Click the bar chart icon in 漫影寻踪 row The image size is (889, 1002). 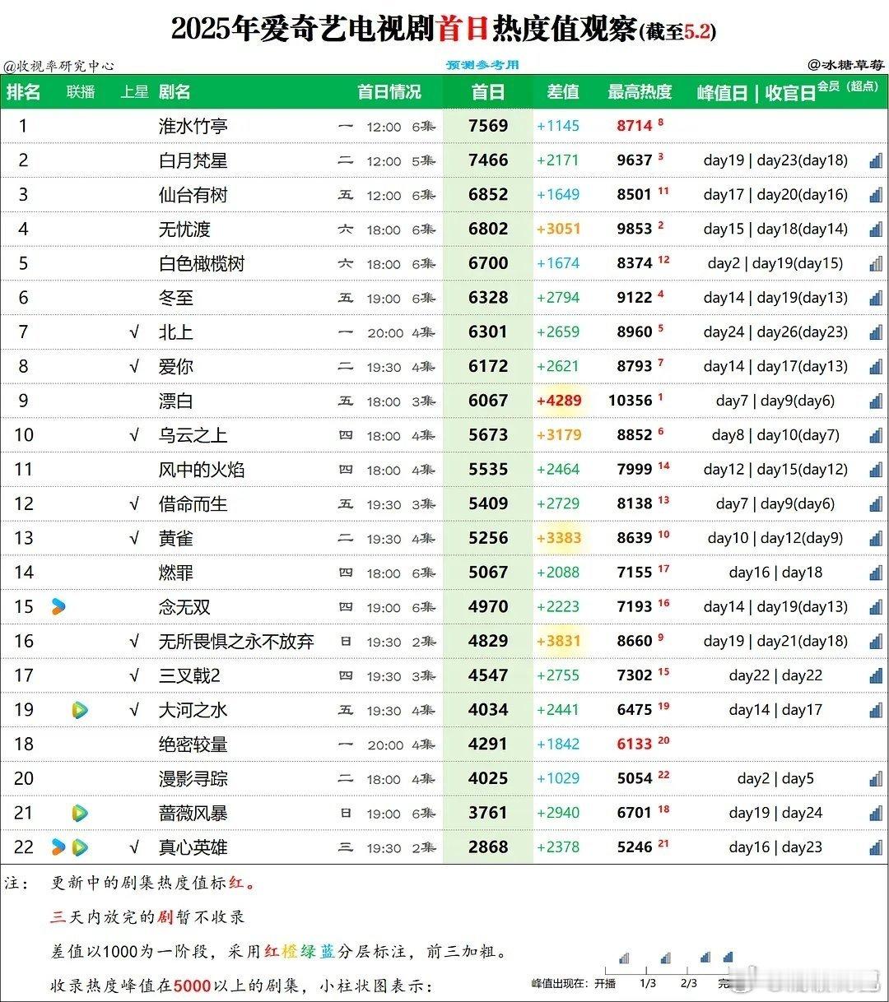876,779
